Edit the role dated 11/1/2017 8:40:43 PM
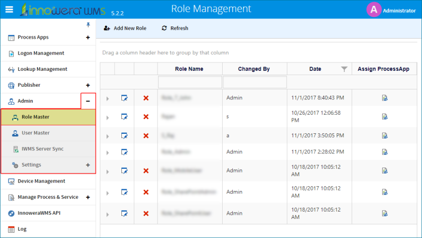 click(125, 98)
